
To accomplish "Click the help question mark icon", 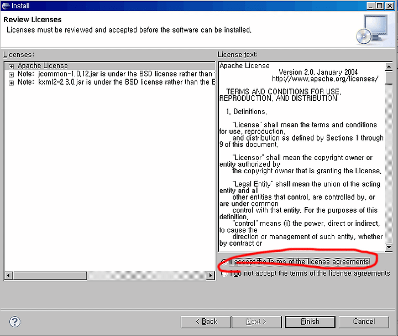I will tap(15, 322).
